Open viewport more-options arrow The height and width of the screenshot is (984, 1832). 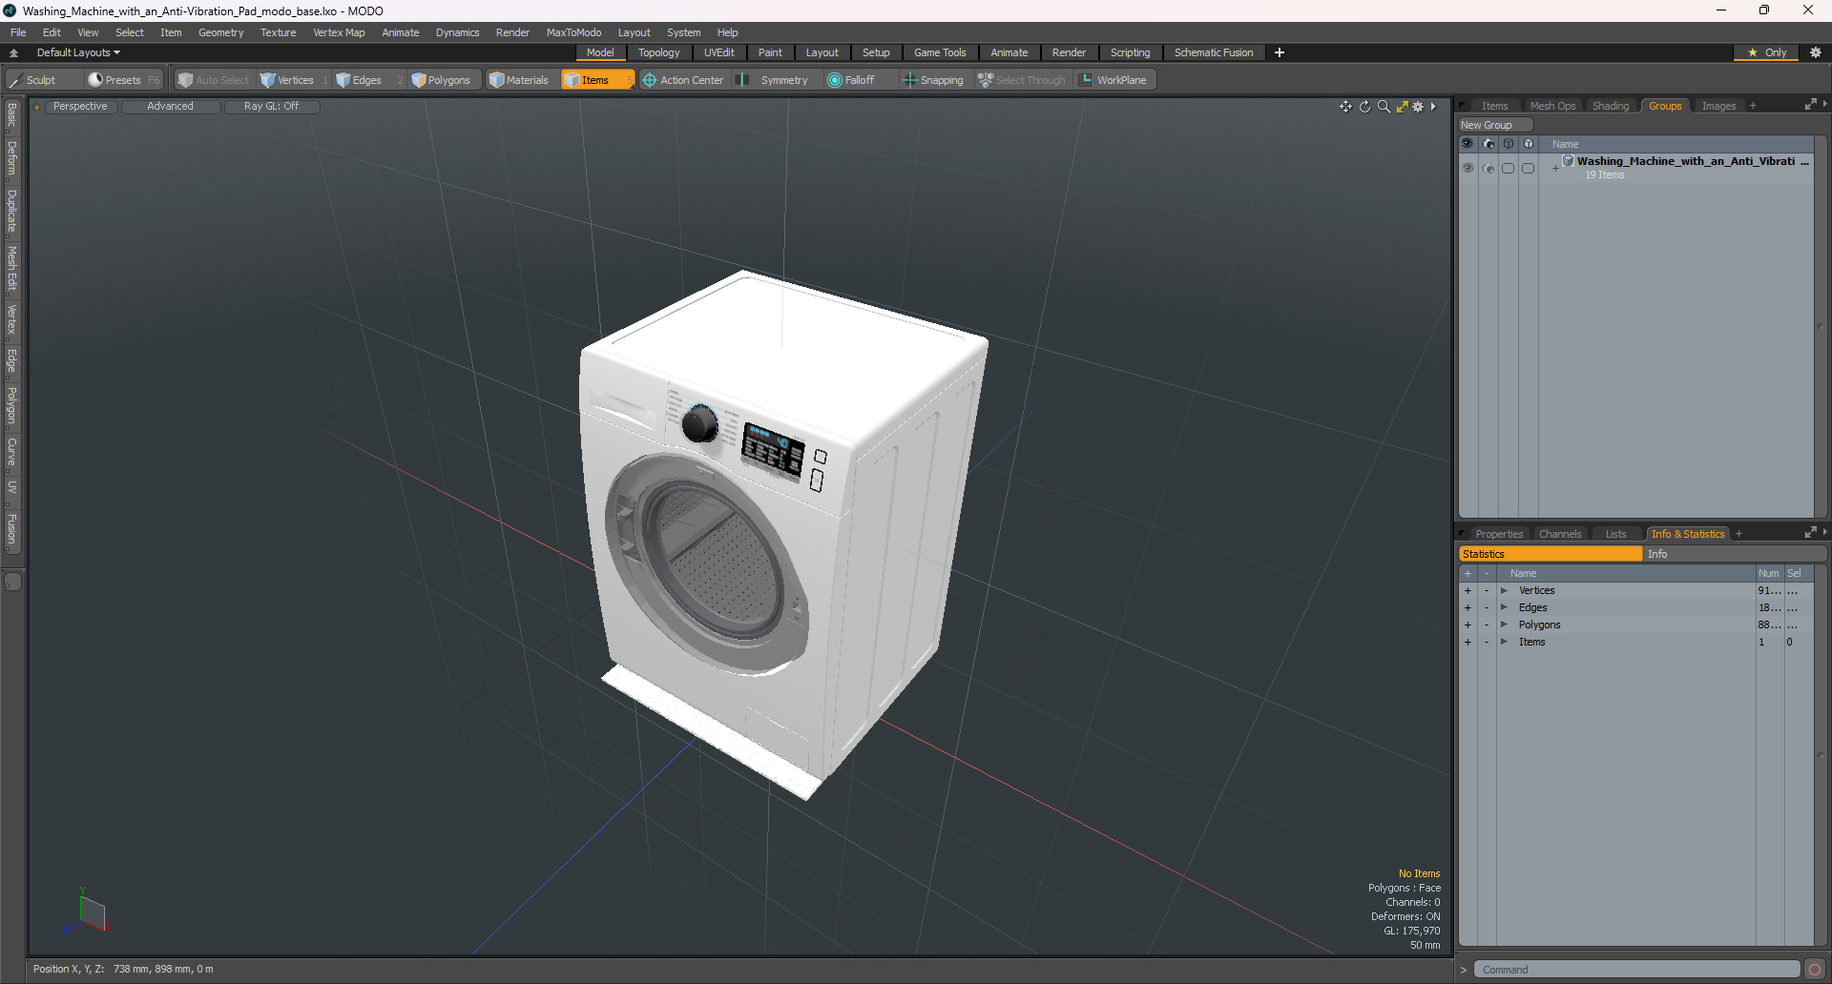pyautogui.click(x=1433, y=107)
